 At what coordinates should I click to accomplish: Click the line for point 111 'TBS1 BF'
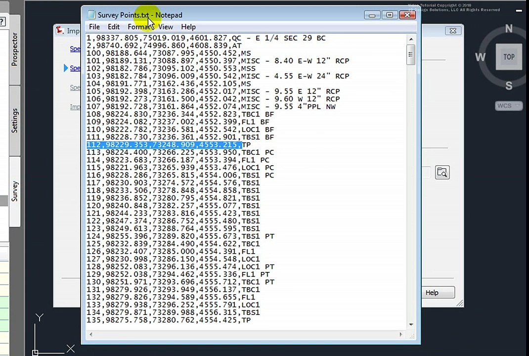pos(180,137)
